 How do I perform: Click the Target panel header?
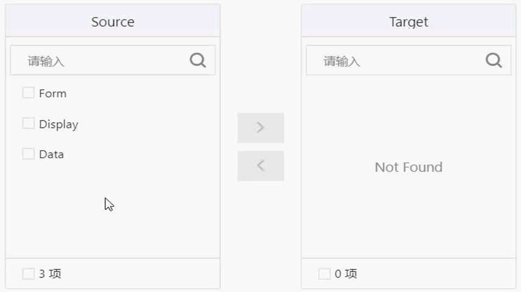(408, 21)
